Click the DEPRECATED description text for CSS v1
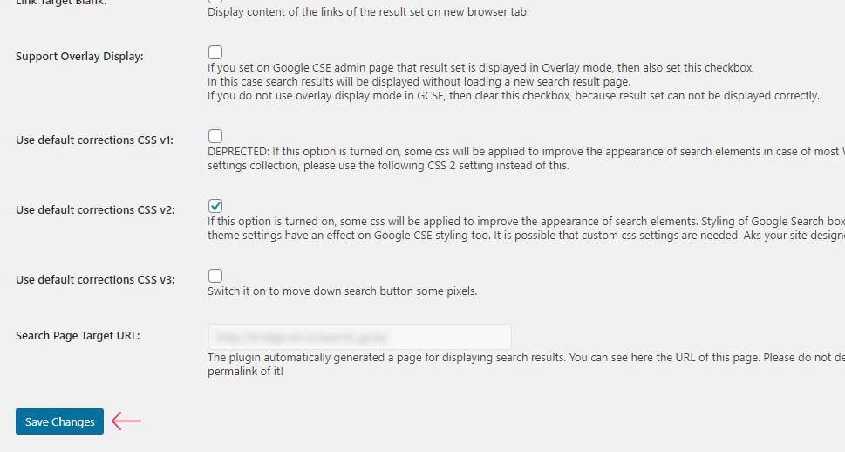845x452 pixels. click(526, 159)
